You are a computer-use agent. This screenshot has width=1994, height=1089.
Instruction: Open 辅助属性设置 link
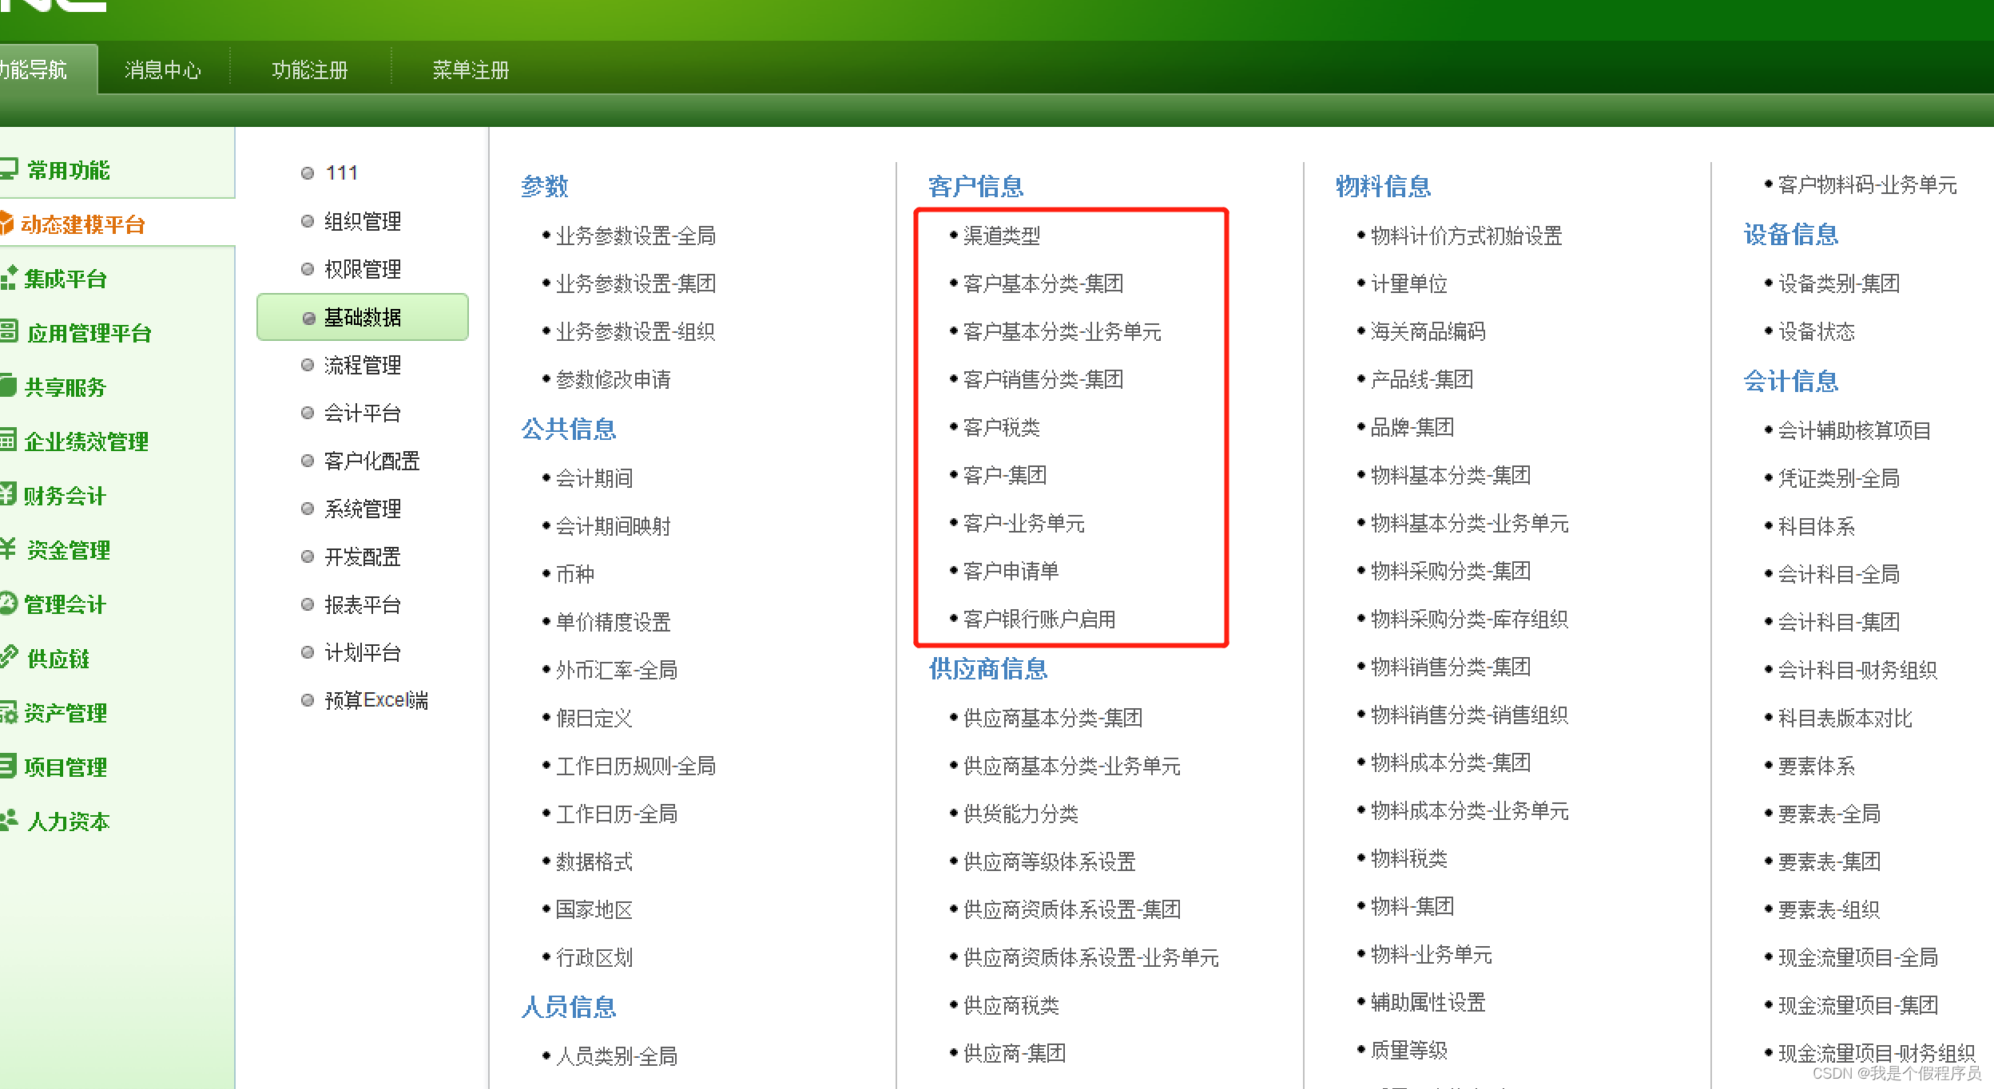(x=1428, y=1002)
